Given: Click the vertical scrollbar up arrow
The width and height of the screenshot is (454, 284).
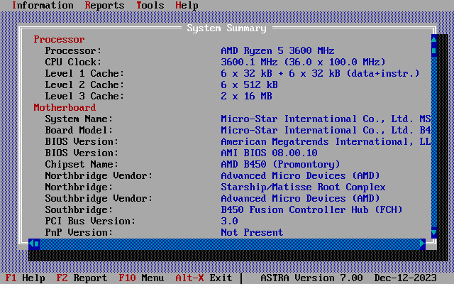Looking at the screenshot, I should coord(433,40).
